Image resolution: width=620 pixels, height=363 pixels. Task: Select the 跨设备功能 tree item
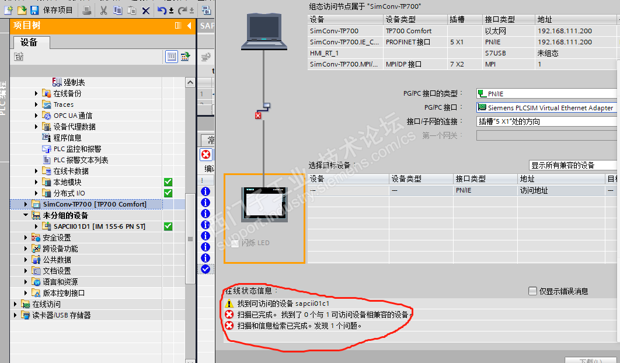click(60, 249)
